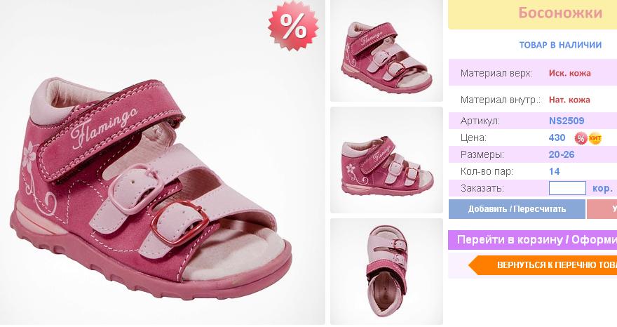Click the Нат. кожа inner material value
Image resolution: width=617 pixels, height=327 pixels.
pyautogui.click(x=569, y=100)
